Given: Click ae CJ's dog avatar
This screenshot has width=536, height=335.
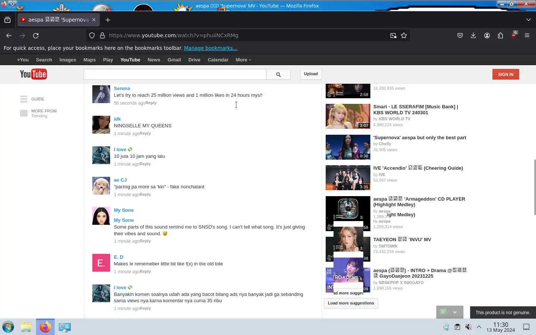Looking at the screenshot, I should pos(101,186).
